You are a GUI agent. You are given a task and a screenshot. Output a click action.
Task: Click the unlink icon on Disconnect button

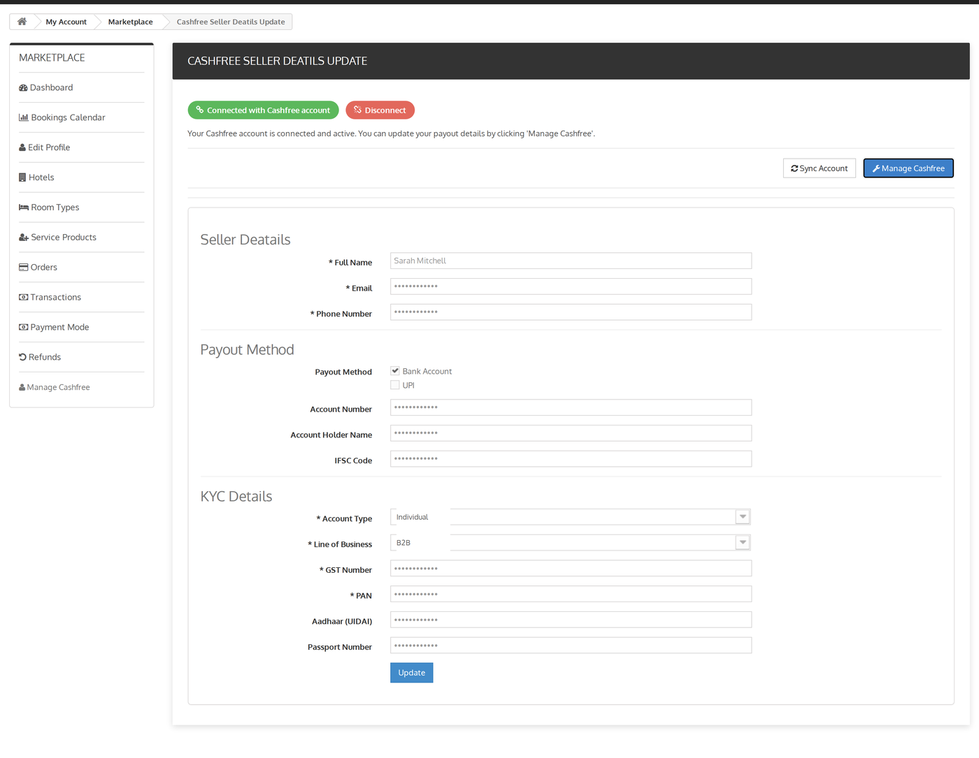(x=357, y=110)
